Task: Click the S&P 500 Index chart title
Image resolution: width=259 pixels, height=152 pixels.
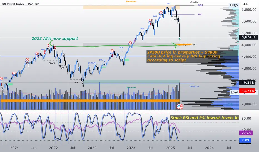Action: click(21, 4)
